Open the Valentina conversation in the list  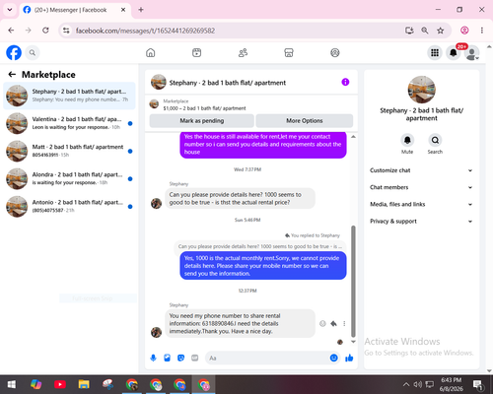click(69, 123)
